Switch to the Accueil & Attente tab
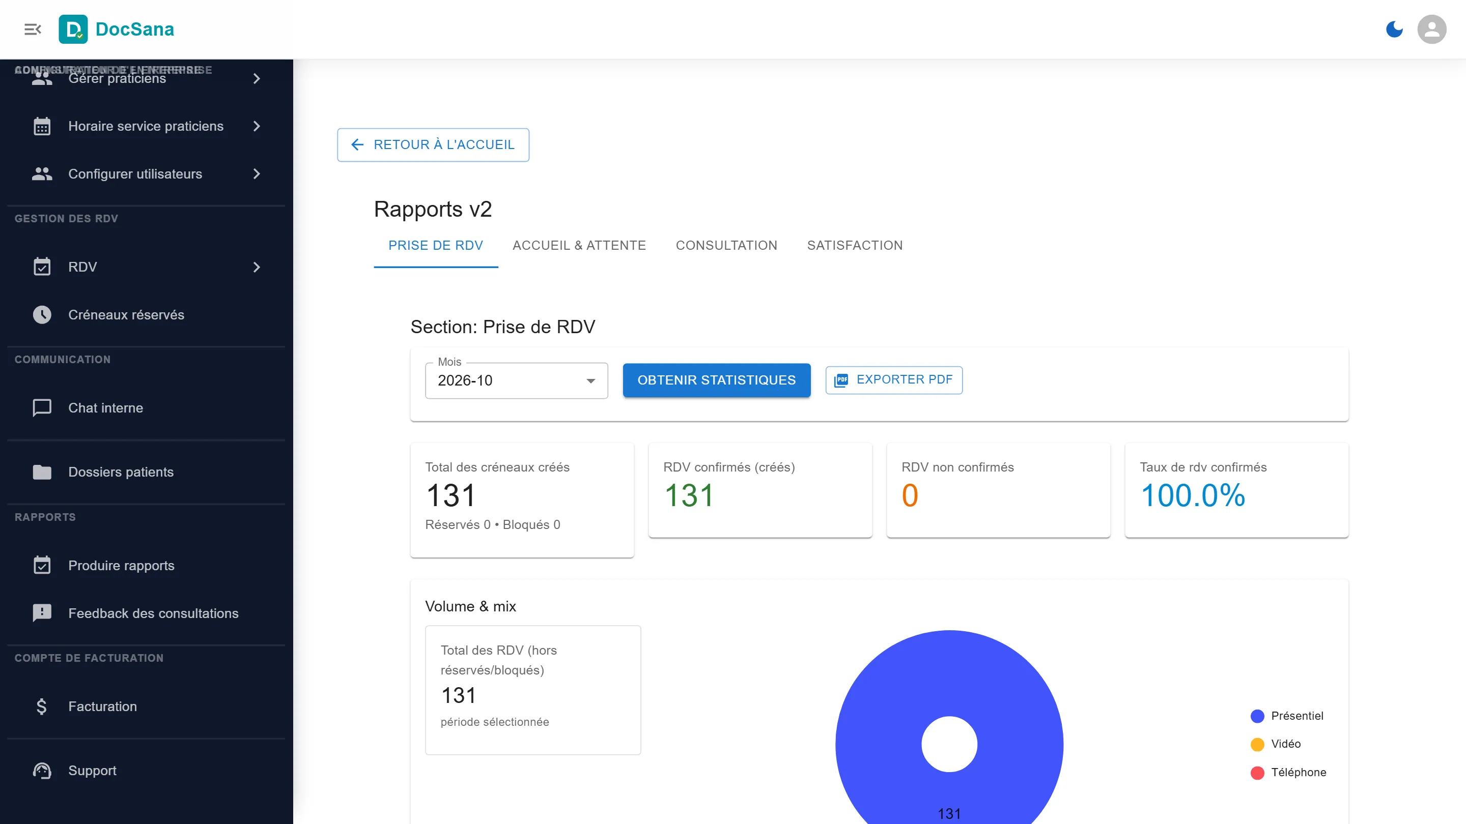Image resolution: width=1466 pixels, height=824 pixels. (579, 246)
